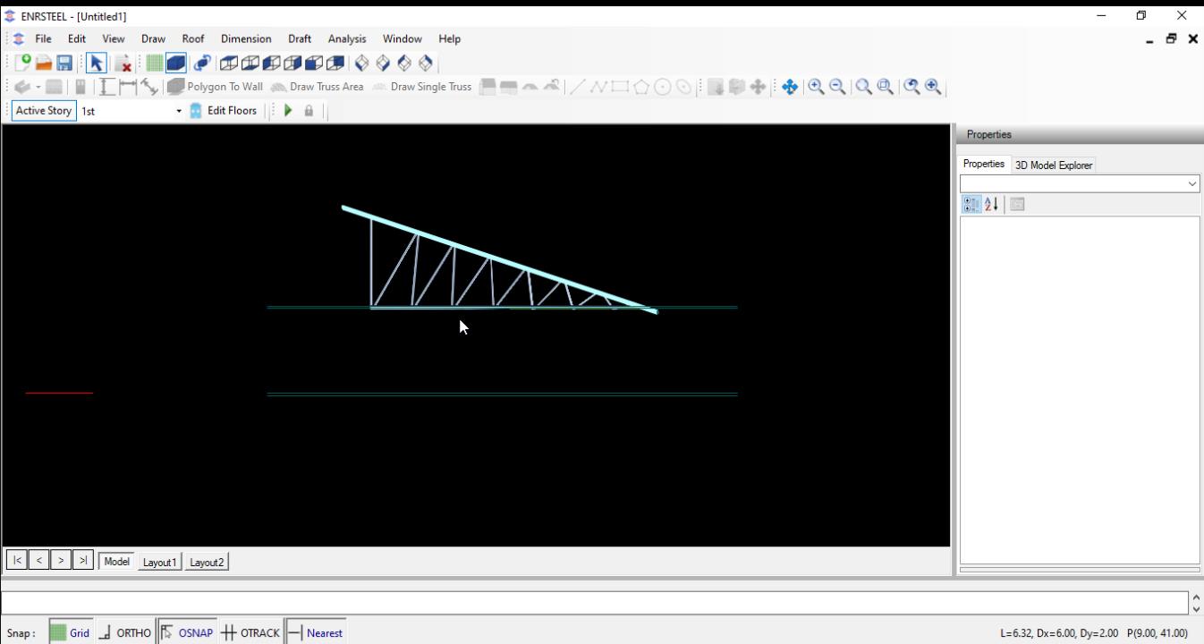Click the Zoom In magnifier icon

(x=816, y=87)
